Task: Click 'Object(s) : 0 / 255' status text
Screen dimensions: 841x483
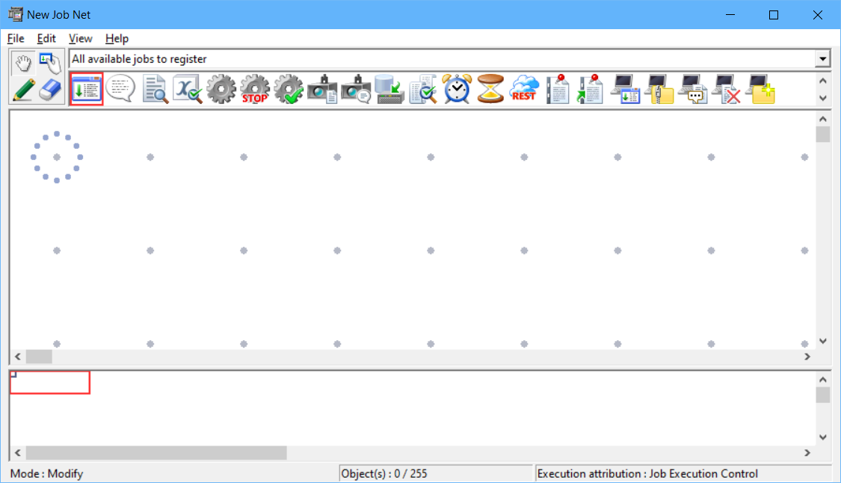Action: tap(384, 474)
